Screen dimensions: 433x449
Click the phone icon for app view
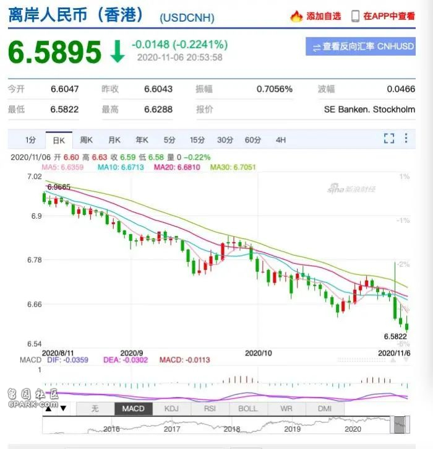point(355,16)
